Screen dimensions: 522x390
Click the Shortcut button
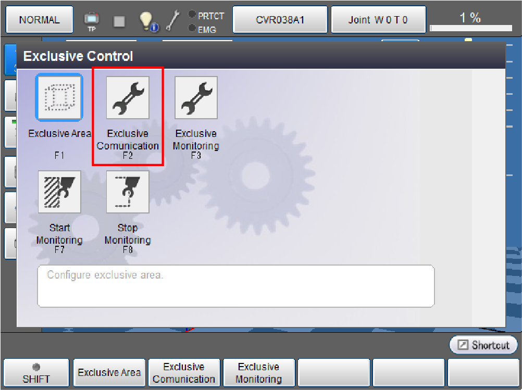point(483,345)
